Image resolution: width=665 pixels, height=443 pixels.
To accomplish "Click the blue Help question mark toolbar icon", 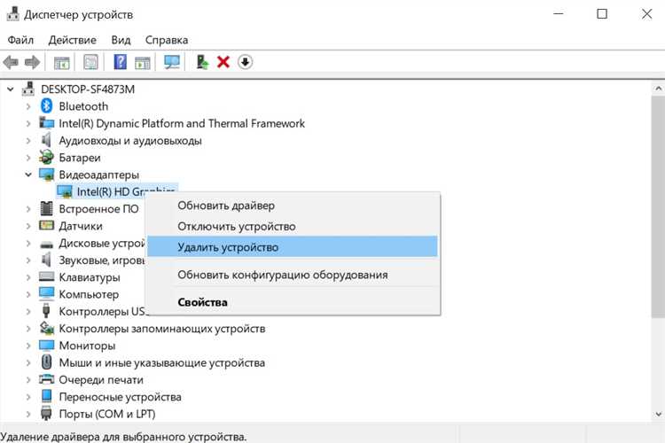I will click(x=120, y=62).
